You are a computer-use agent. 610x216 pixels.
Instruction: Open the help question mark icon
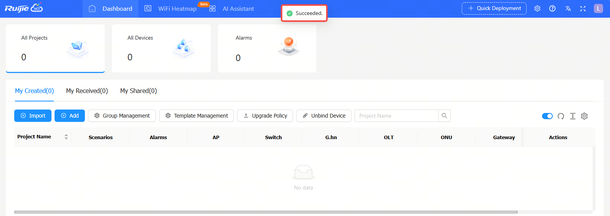(552, 8)
